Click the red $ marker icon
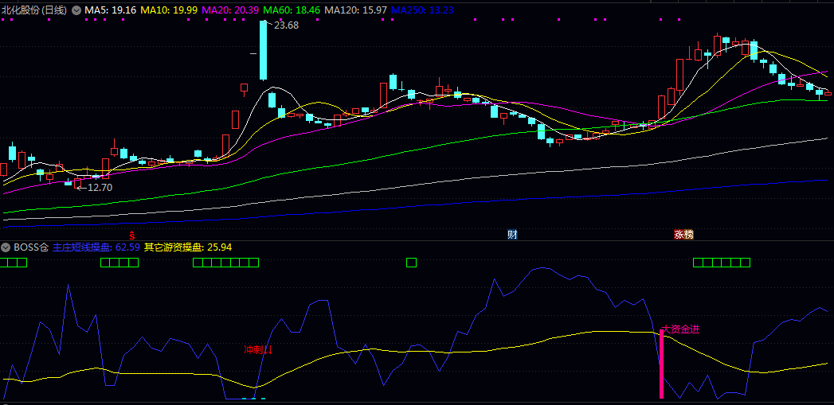The height and width of the screenshot is (405, 834). 132,235
